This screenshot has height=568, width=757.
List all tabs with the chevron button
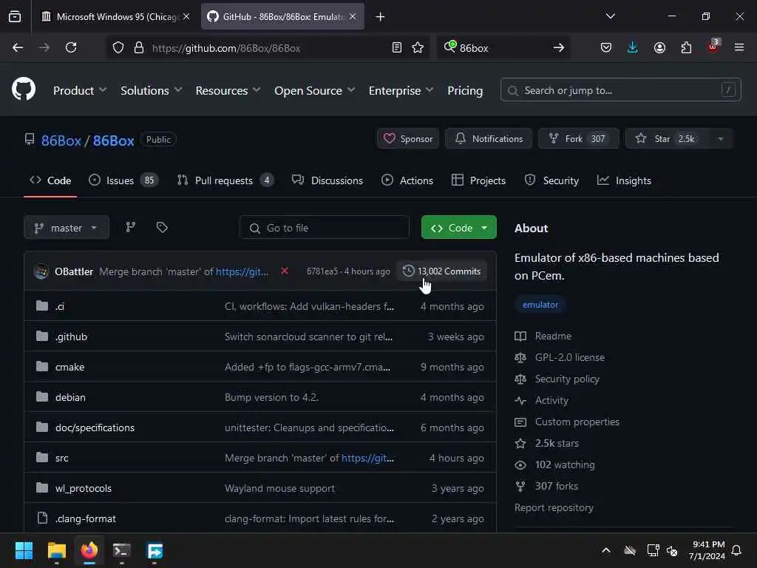click(611, 17)
